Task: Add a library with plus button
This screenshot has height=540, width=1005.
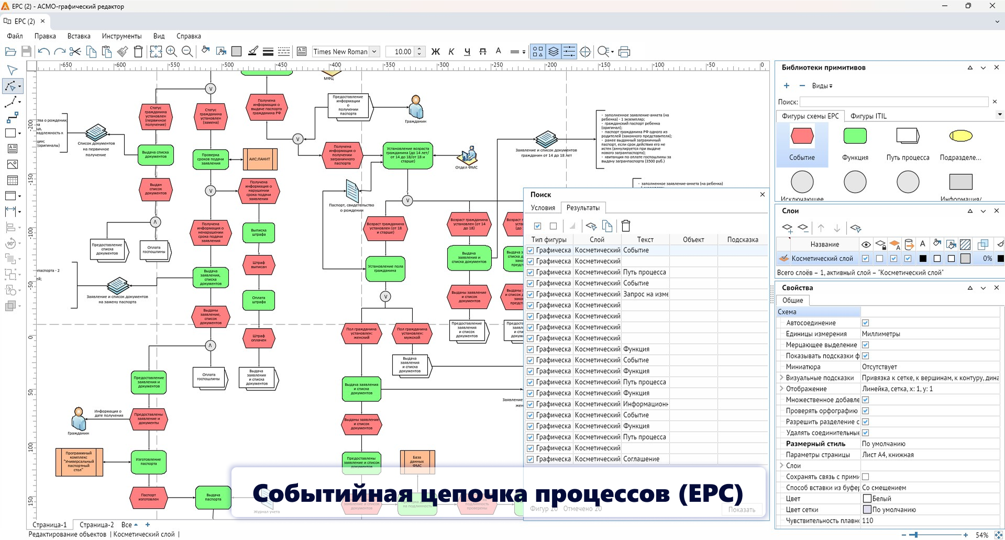Action: coord(786,86)
